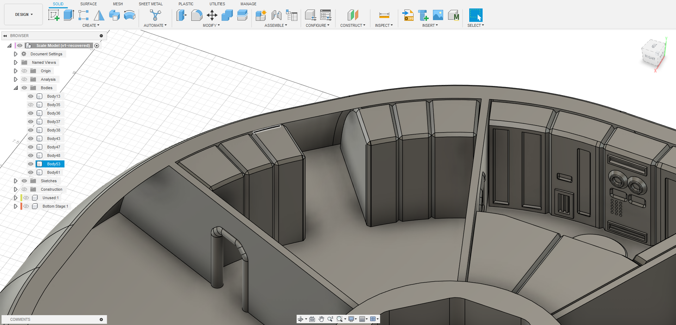Toggle visibility of Body61
The image size is (676, 325).
tap(31, 172)
